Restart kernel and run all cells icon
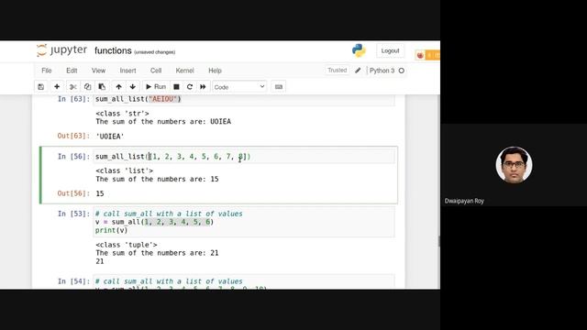Image resolution: width=587 pixels, height=330 pixels. (x=203, y=87)
